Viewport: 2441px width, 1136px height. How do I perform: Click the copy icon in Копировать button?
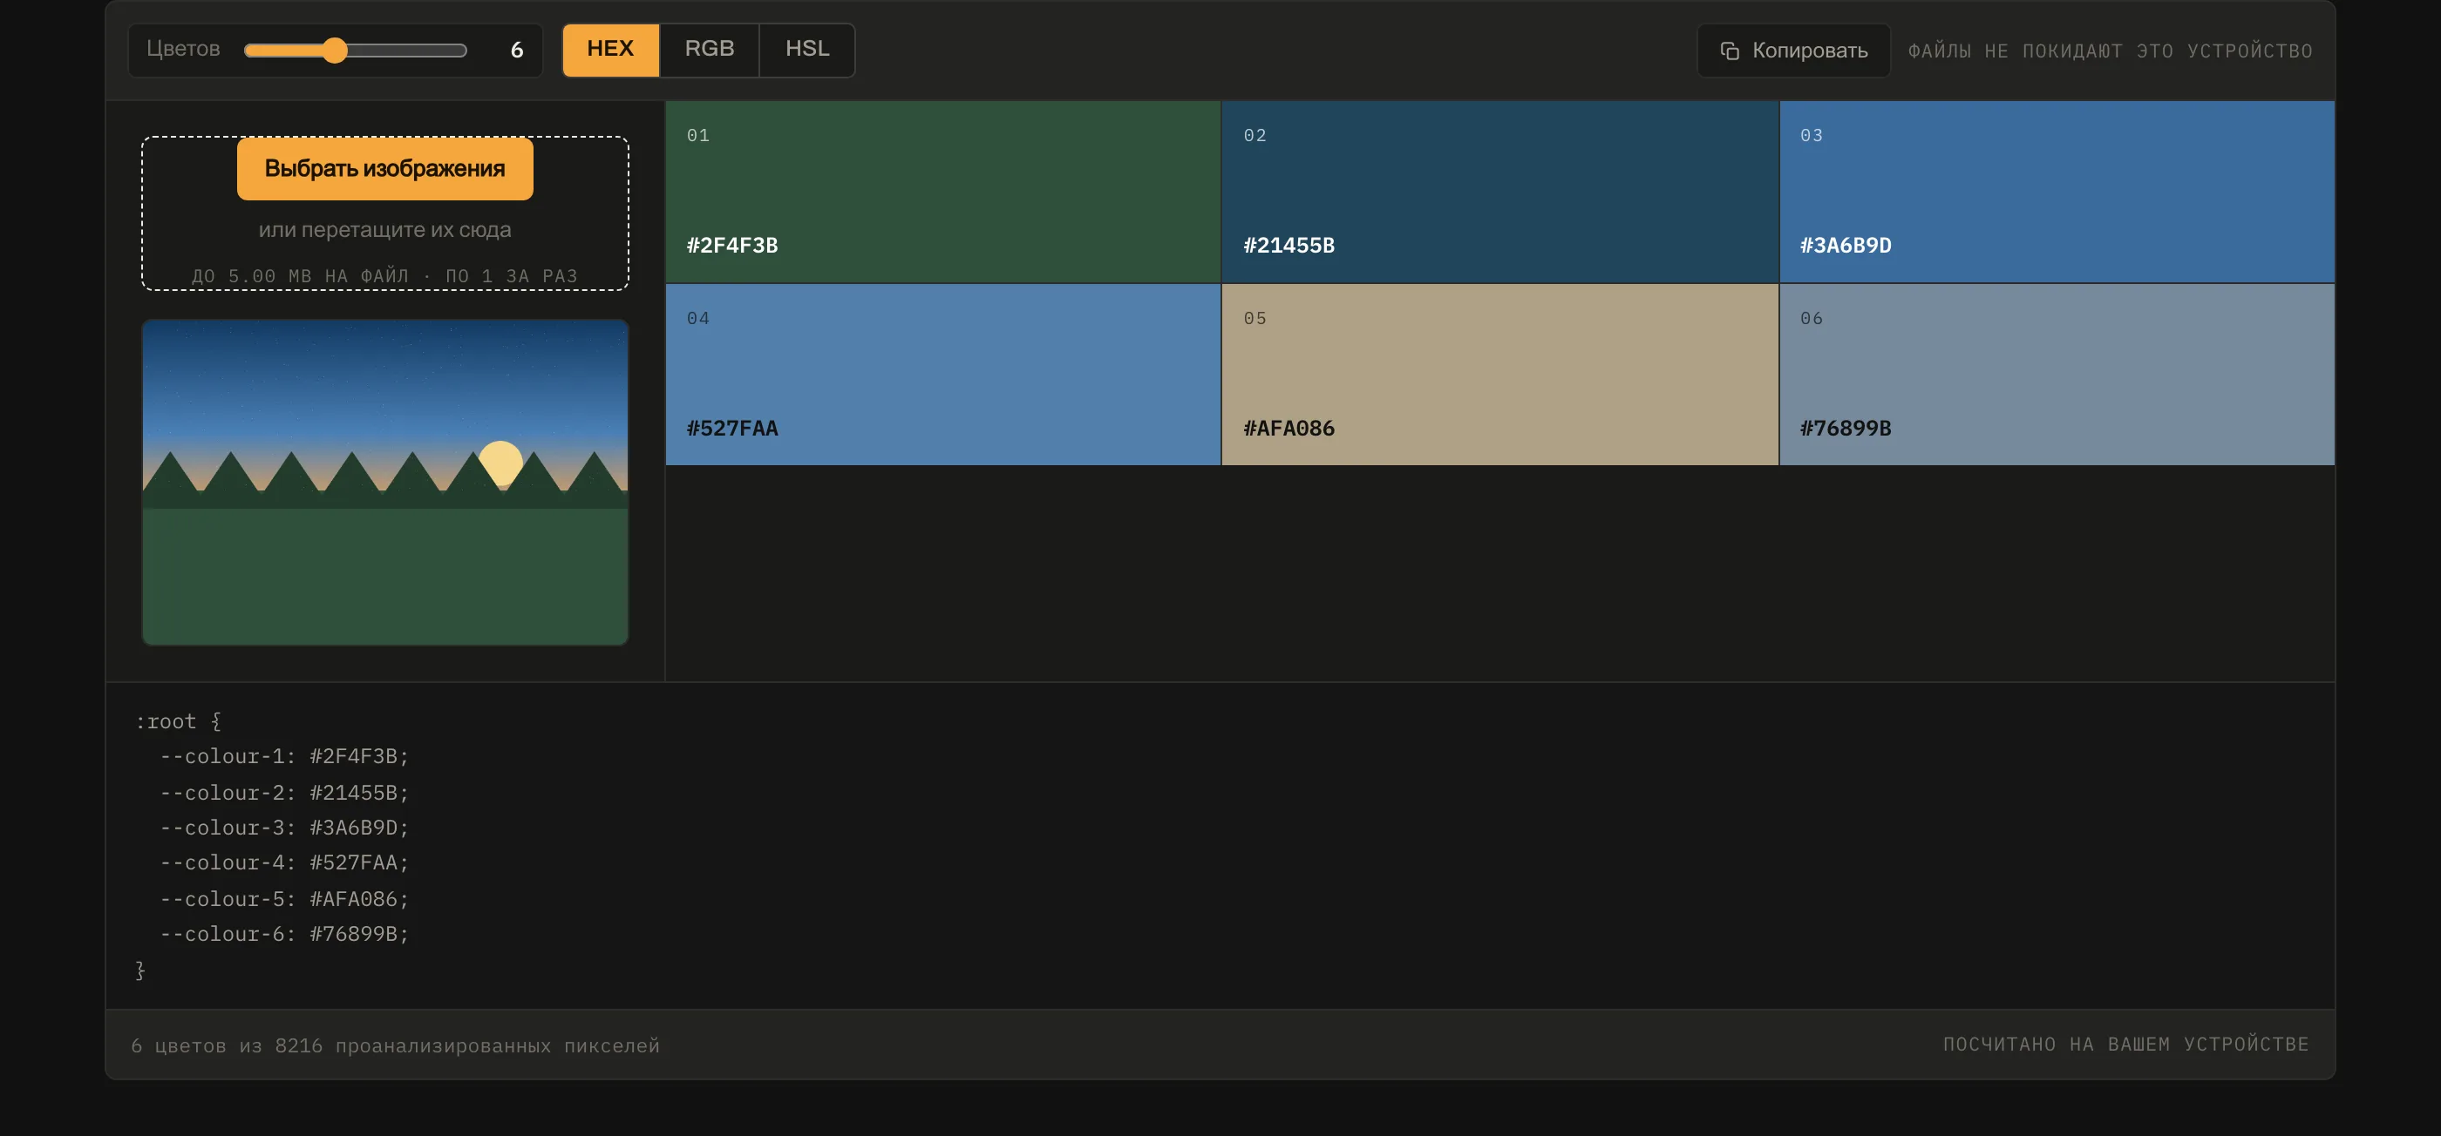1730,51
